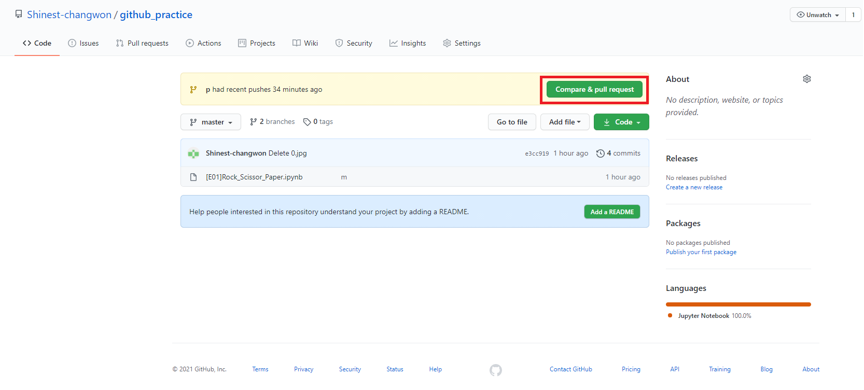Open the Delete 0.jpg commit message
The height and width of the screenshot is (390, 864).
tap(288, 154)
